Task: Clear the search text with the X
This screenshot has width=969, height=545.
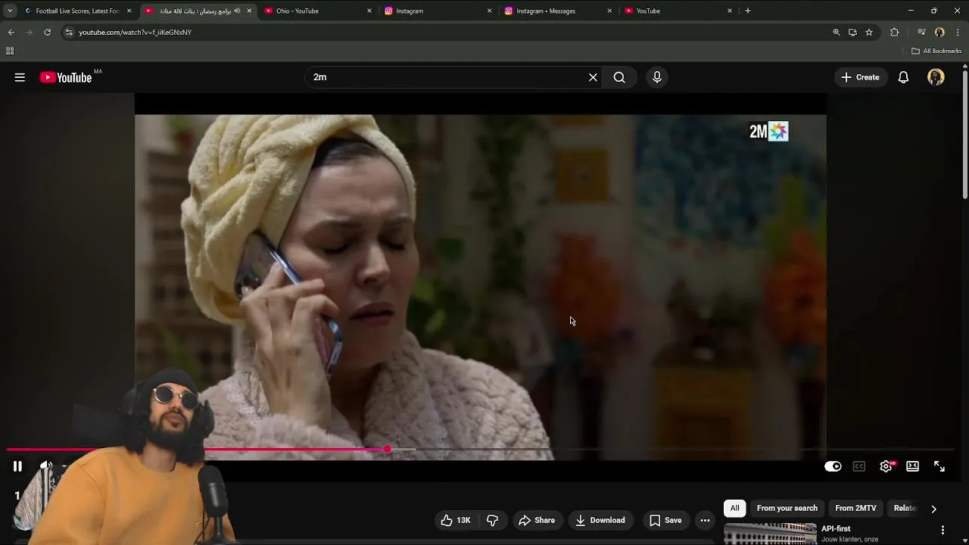Action: [x=593, y=77]
